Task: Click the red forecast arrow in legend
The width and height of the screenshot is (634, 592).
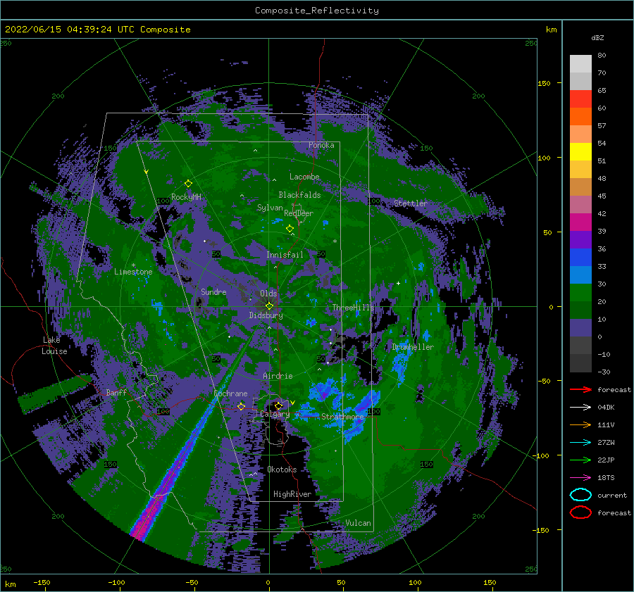Action: (580, 389)
